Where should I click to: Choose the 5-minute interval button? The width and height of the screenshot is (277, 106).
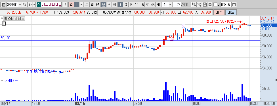coord(131,5)
